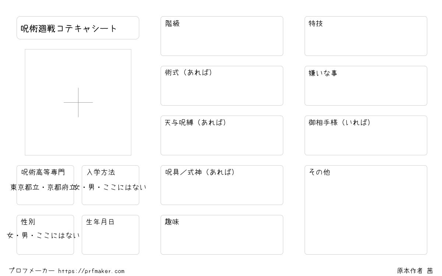Click the 生年月日 field
Viewport: 442px width, 276px height.
coord(110,235)
